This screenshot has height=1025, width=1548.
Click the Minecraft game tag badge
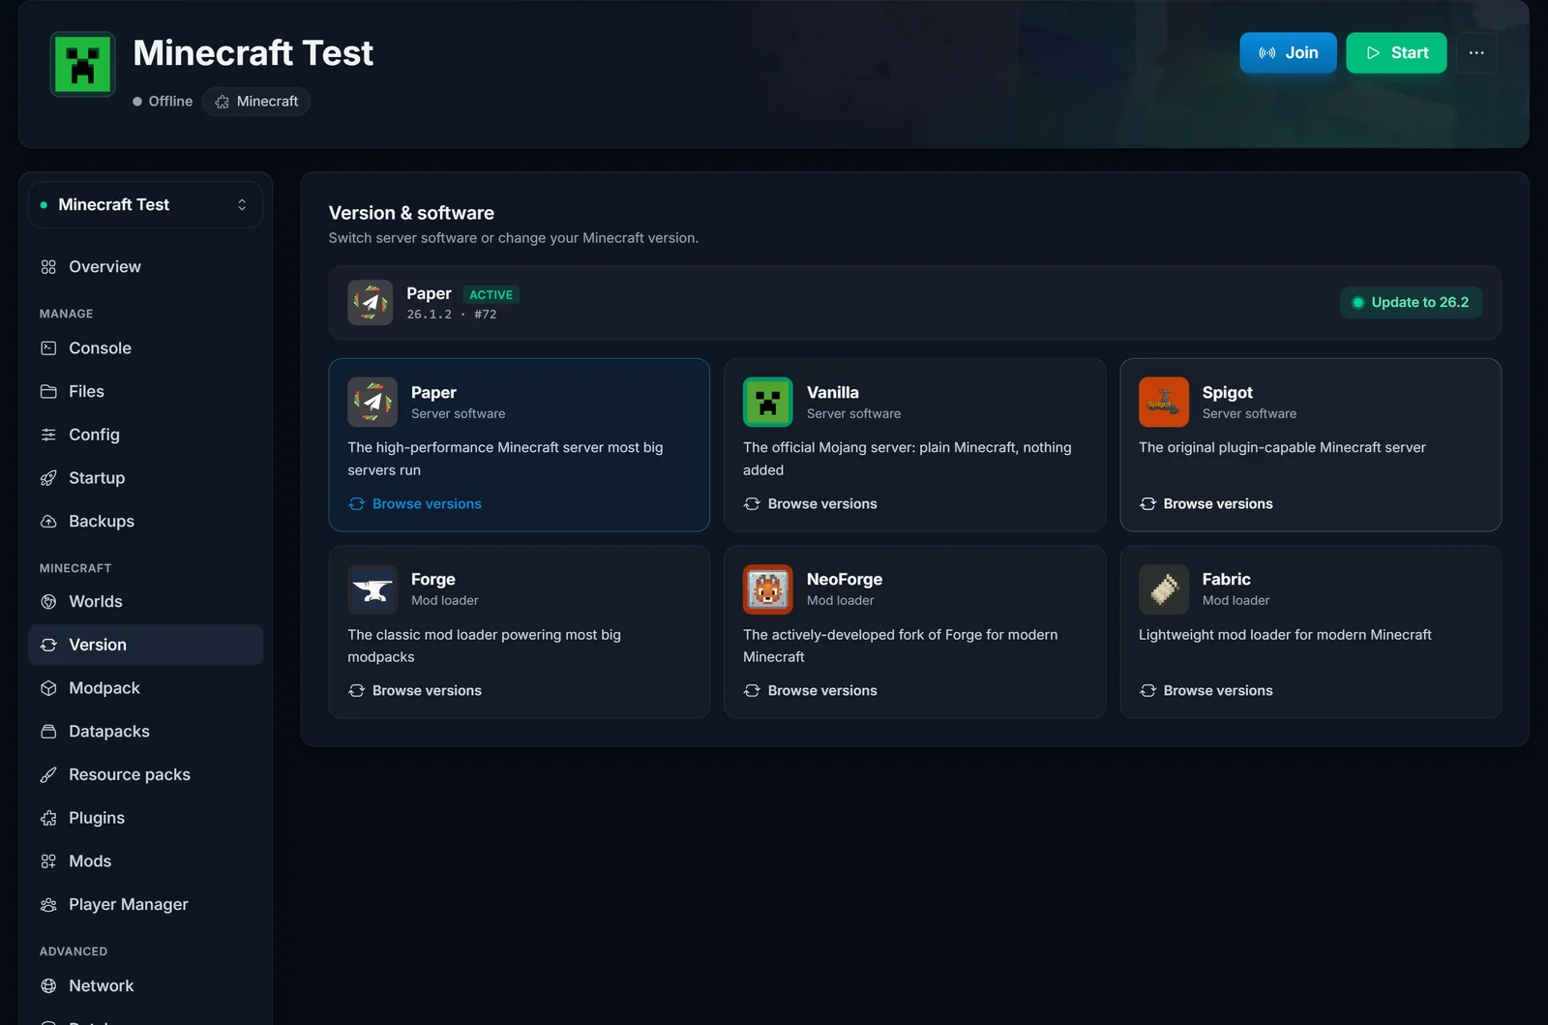(x=256, y=102)
